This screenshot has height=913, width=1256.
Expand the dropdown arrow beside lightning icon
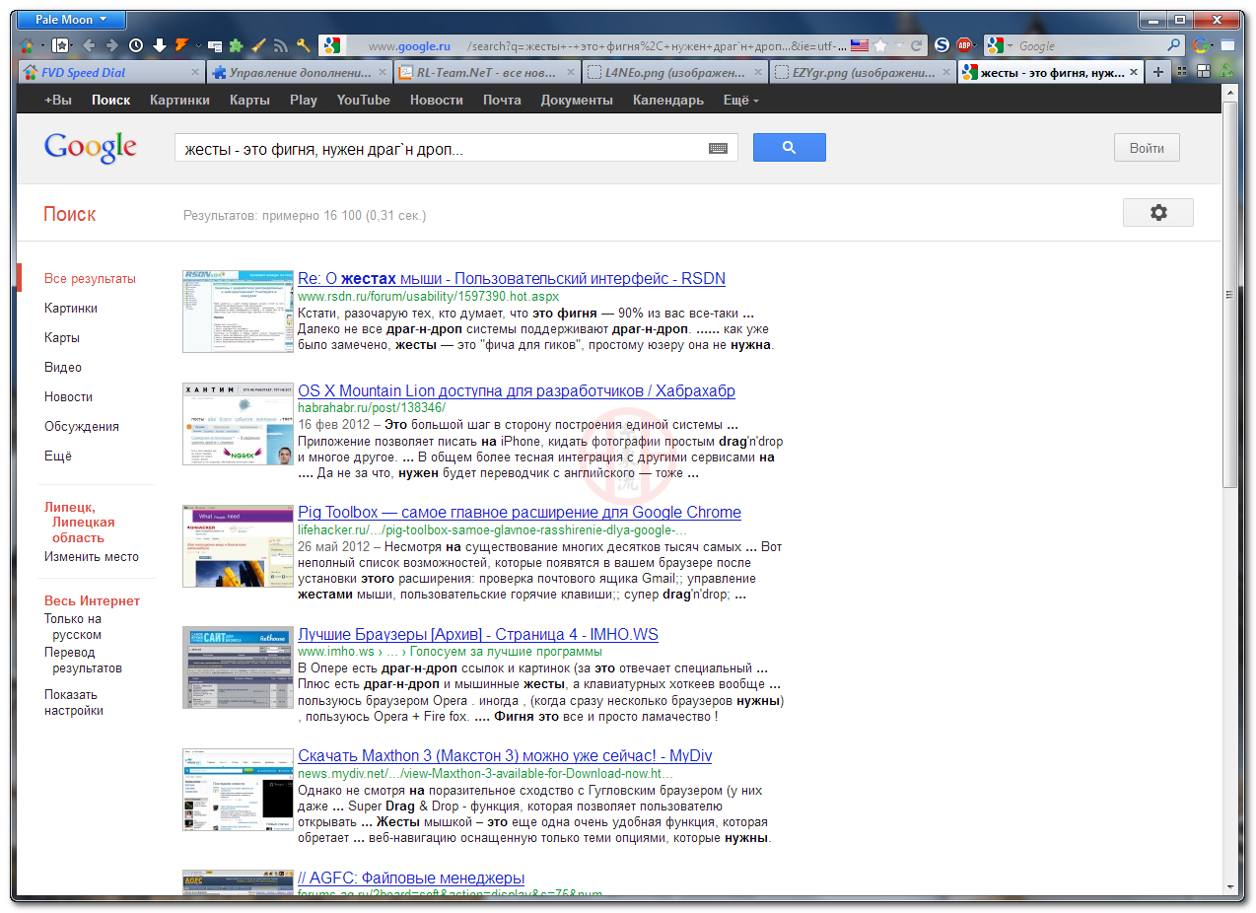(x=198, y=45)
